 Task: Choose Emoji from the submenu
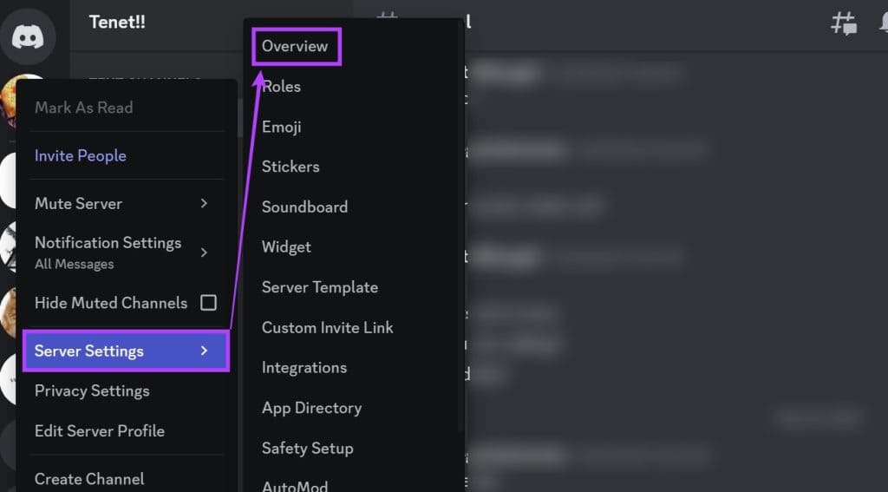point(282,127)
